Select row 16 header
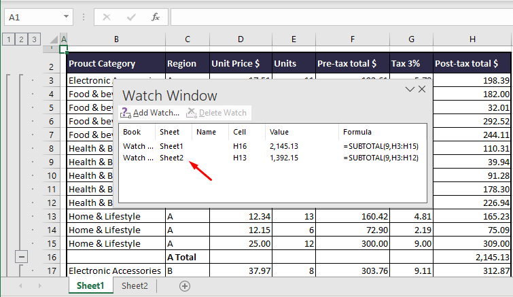Image resolution: width=513 pixels, height=297 pixels. (52, 257)
